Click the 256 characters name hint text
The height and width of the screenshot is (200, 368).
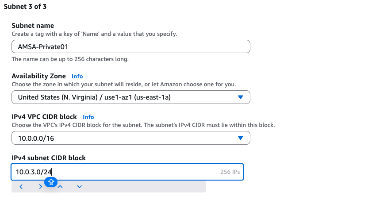click(70, 59)
